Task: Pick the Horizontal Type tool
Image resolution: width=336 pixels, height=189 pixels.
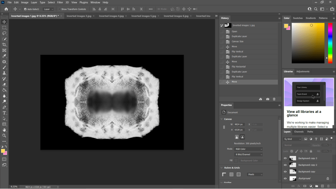Action: 4,113
